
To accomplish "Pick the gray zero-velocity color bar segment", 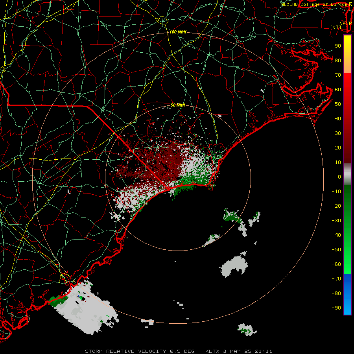I will pyautogui.click(x=347, y=174).
